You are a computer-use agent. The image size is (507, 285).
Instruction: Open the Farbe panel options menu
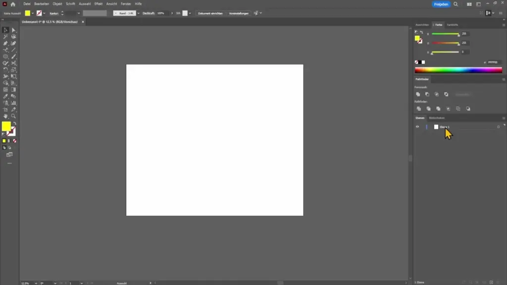504,25
